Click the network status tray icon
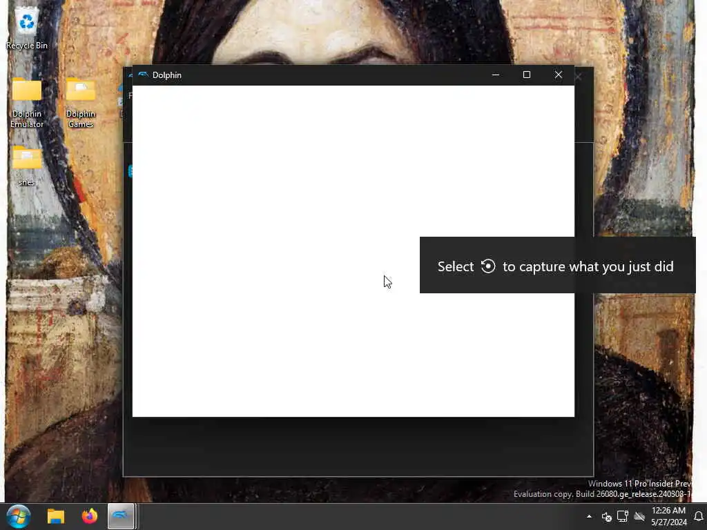The image size is (707, 530). click(623, 516)
